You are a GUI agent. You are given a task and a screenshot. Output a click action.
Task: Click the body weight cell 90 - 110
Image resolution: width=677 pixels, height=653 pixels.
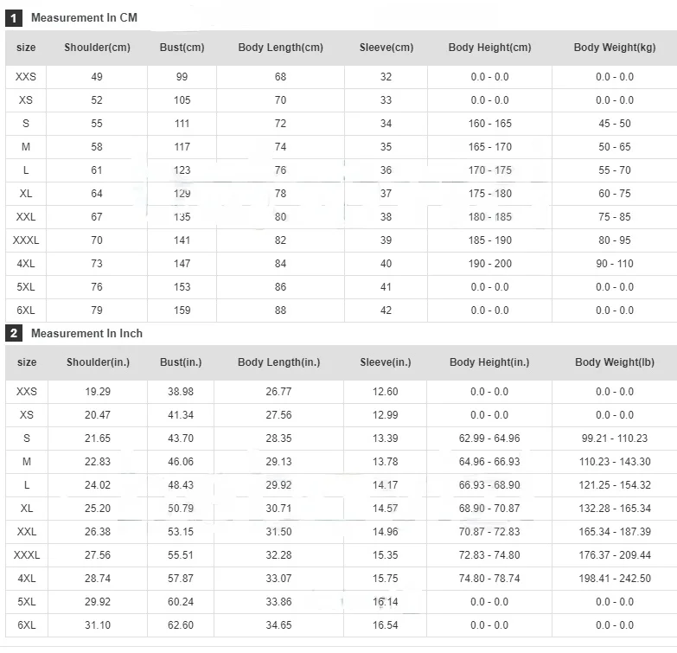[x=614, y=264]
